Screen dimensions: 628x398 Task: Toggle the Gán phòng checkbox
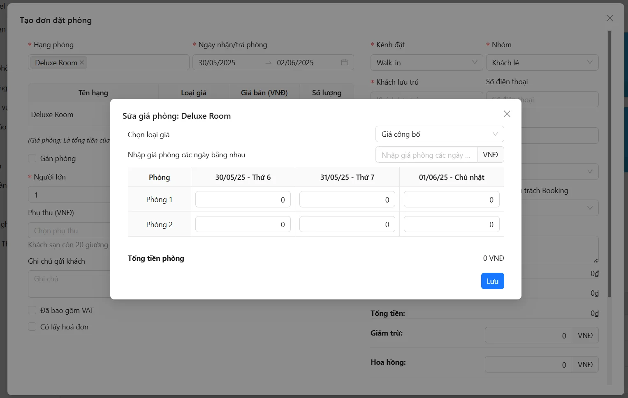[32, 159]
